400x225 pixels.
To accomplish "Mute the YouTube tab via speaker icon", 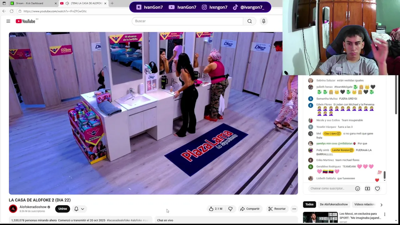I will click(67, 3).
